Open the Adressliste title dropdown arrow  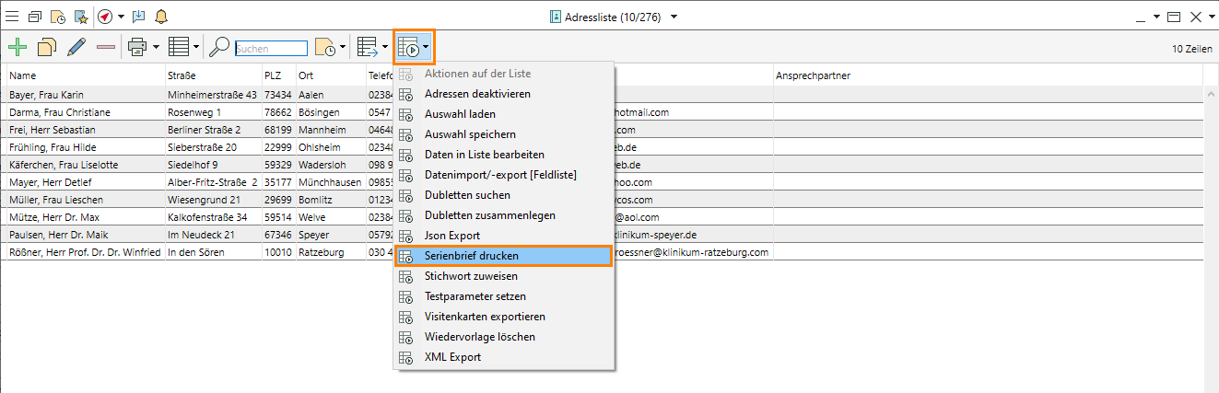pyautogui.click(x=674, y=17)
